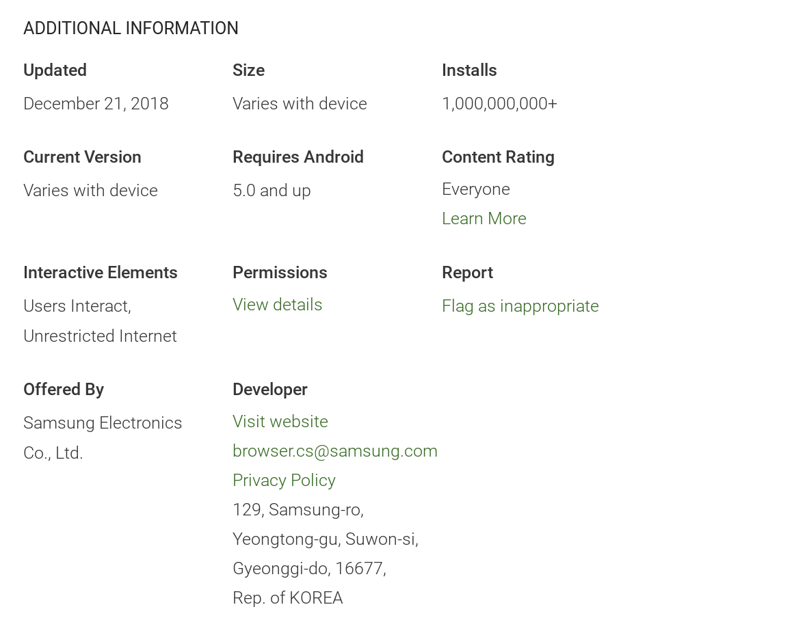Open the Privacy Policy link
This screenshot has width=805, height=620.
(284, 481)
